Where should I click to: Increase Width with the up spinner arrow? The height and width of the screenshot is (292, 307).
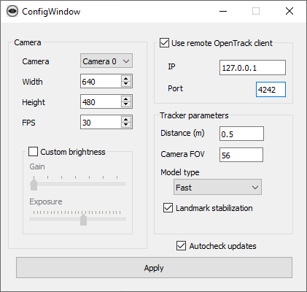(x=126, y=79)
